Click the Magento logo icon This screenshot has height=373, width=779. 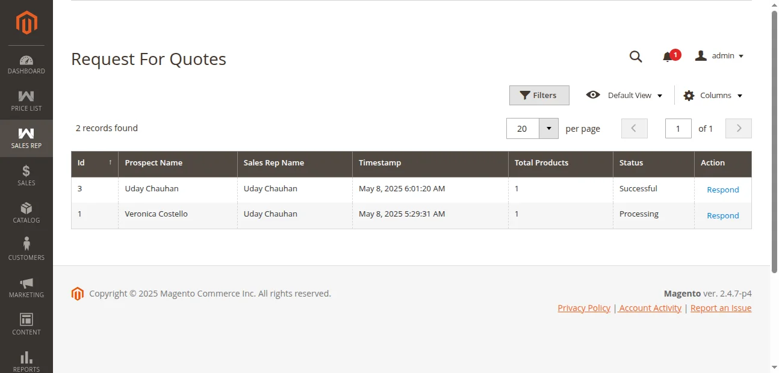click(x=26, y=23)
